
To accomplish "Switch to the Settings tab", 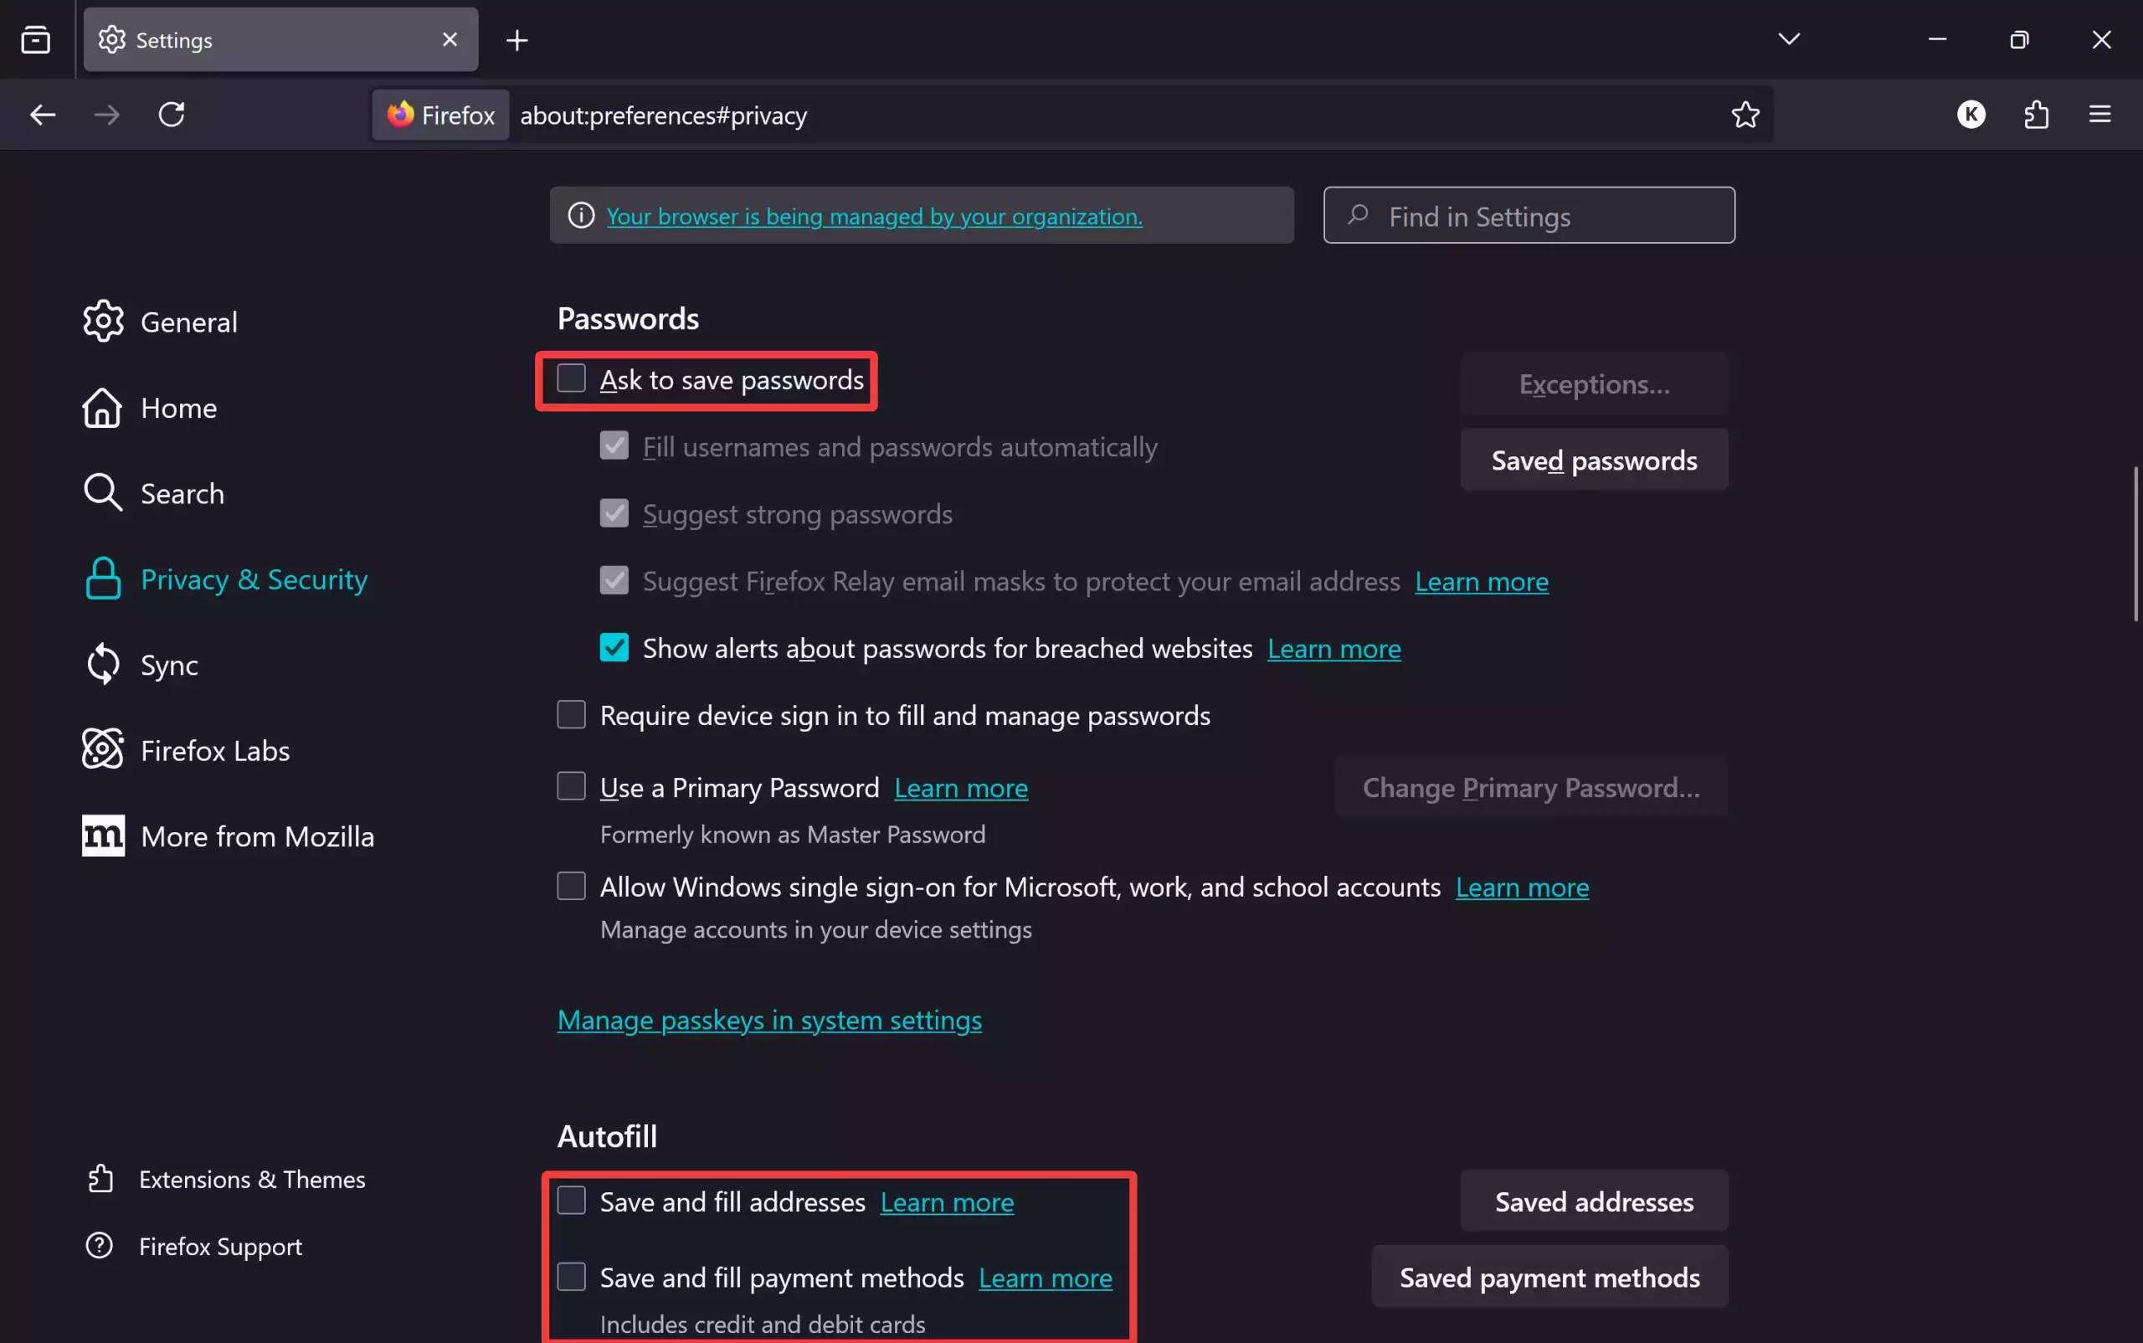I will tap(249, 39).
